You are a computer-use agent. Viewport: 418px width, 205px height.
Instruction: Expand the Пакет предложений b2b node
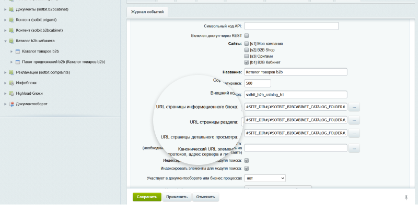[11, 62]
